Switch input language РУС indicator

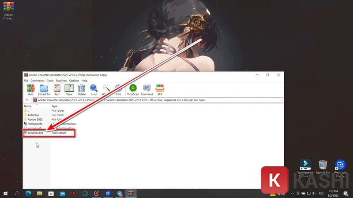point(321,194)
